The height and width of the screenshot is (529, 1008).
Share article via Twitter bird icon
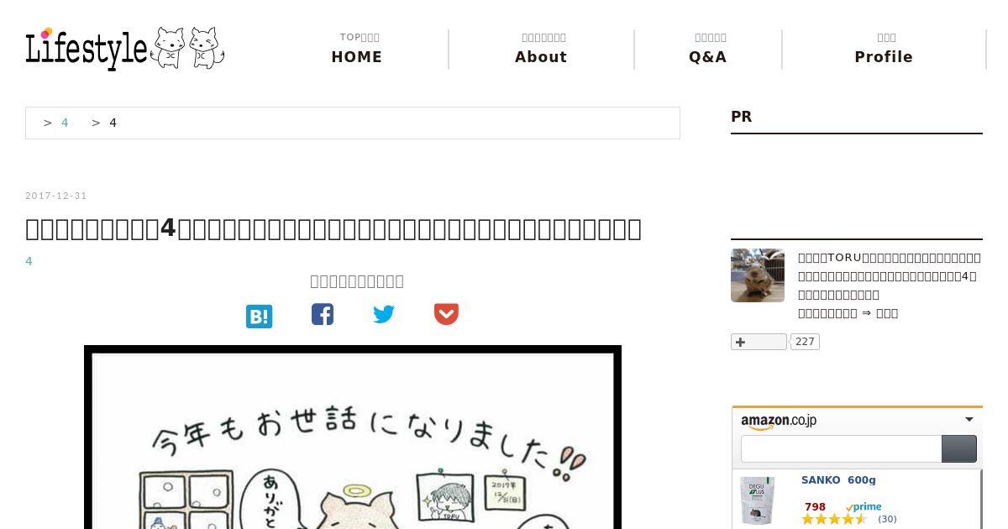point(384,314)
